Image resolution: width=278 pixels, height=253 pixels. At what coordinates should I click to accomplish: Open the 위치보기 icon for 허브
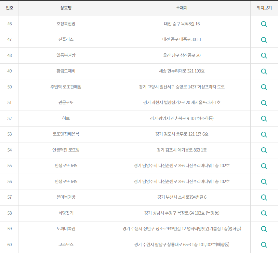pos(264,119)
